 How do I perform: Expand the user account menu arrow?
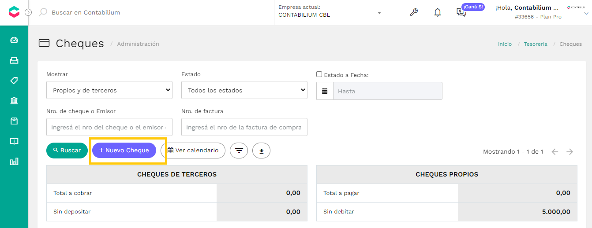click(x=586, y=13)
